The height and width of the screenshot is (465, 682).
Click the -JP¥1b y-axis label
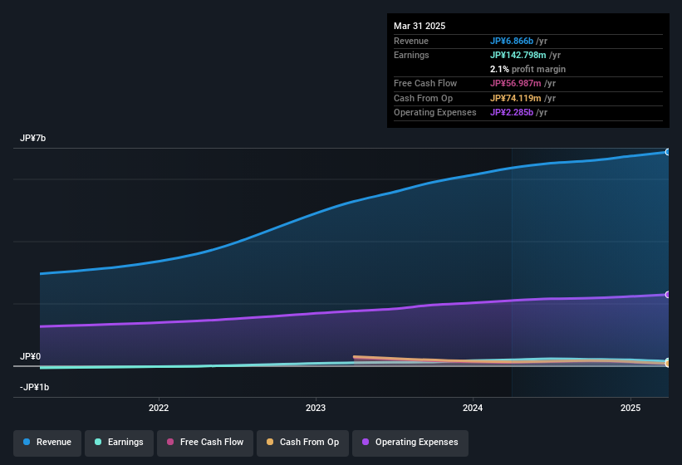(34, 387)
